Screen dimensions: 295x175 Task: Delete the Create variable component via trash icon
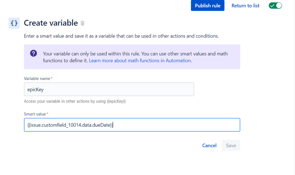point(83,23)
